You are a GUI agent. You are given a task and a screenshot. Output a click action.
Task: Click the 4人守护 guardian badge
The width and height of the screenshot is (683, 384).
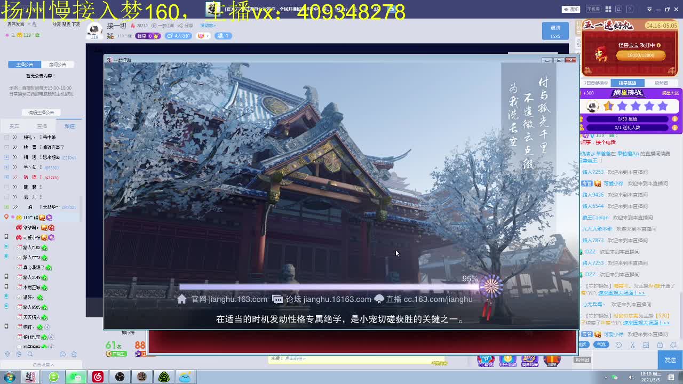[178, 36]
